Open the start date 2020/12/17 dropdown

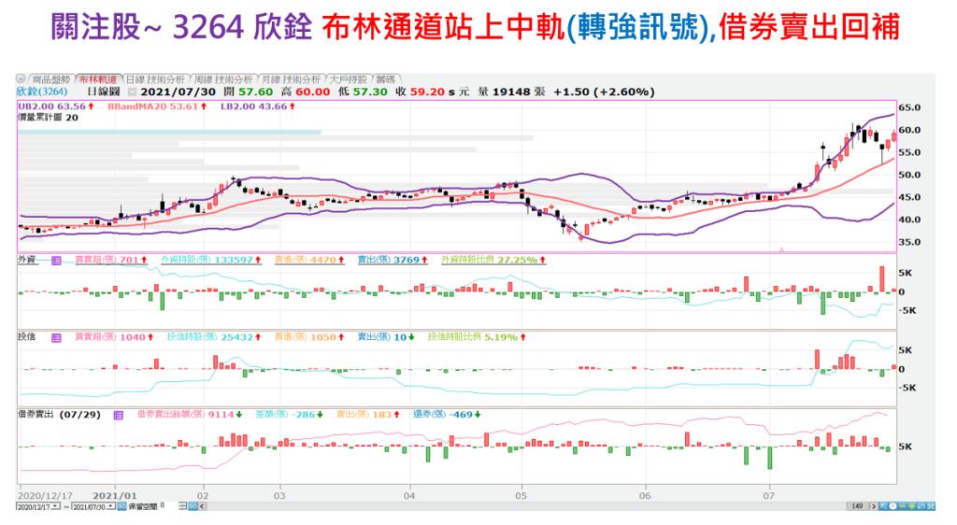[56, 505]
